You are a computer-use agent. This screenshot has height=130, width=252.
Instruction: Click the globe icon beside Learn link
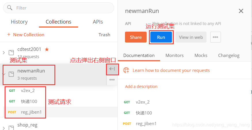coord(126,70)
